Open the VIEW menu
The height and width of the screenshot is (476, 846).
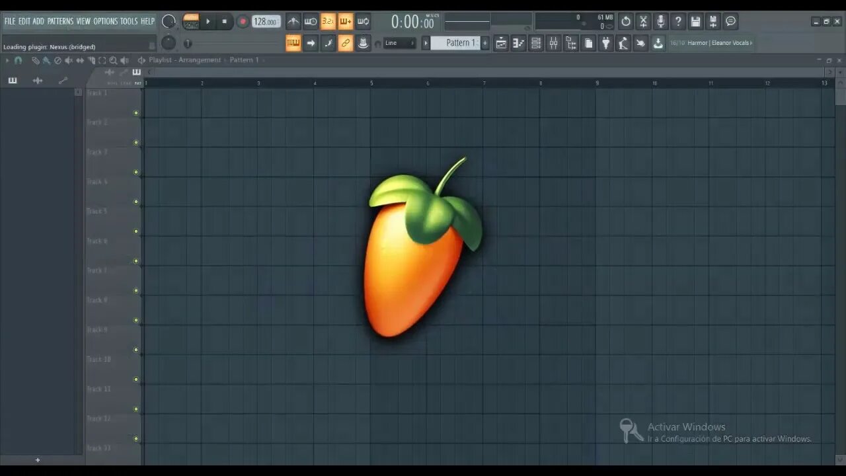[x=83, y=21]
